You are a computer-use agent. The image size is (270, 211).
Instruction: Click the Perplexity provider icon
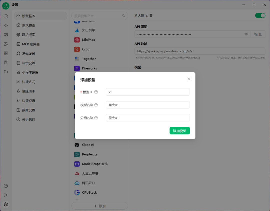click(77, 154)
